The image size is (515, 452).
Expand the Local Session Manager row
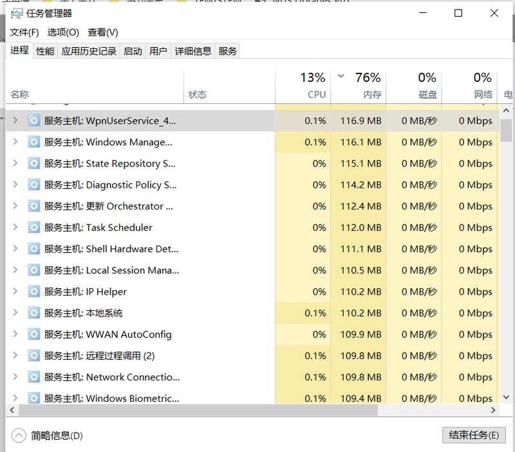[x=16, y=270]
